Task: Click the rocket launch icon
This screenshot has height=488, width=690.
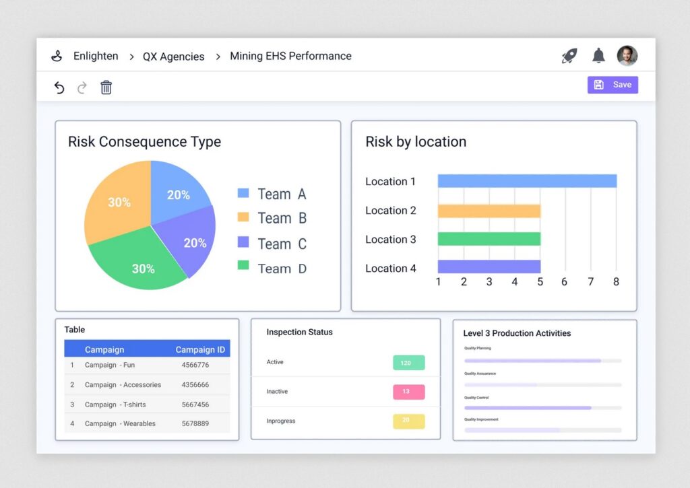Action: click(x=569, y=56)
